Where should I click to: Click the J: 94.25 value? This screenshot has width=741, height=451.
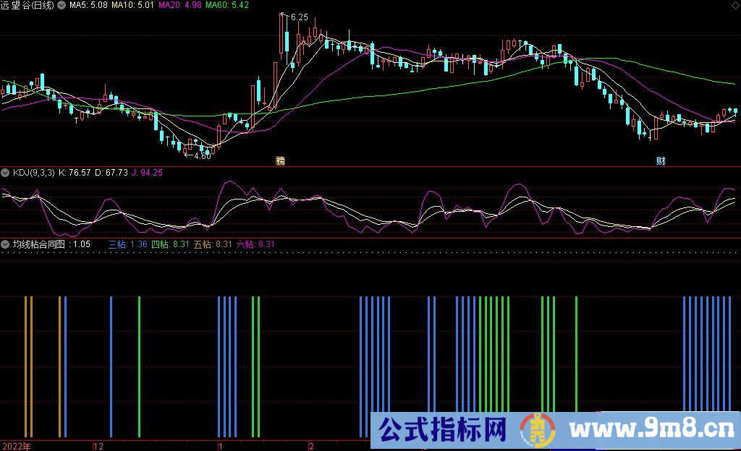[147, 173]
